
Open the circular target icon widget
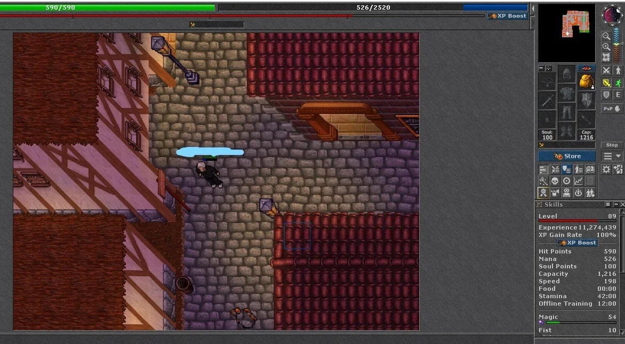566,181
